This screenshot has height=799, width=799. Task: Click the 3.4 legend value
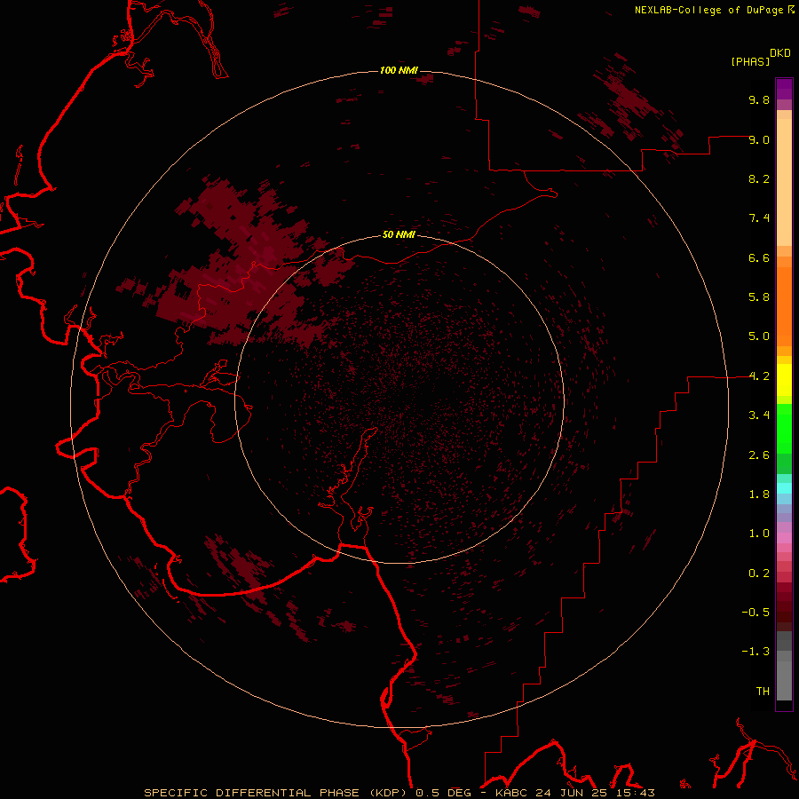pyautogui.click(x=759, y=415)
